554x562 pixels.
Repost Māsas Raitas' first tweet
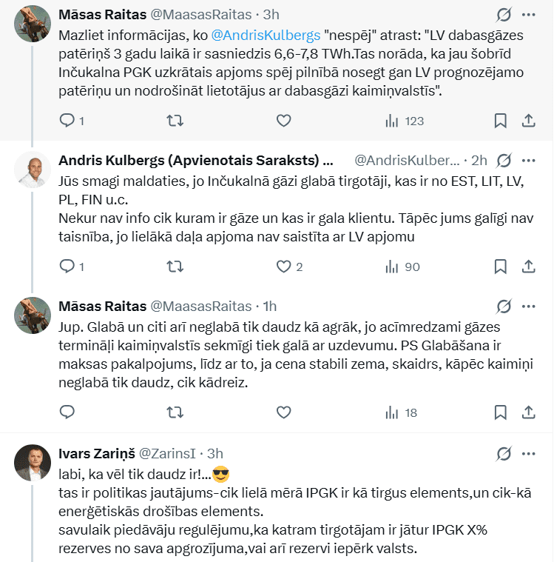(x=175, y=121)
